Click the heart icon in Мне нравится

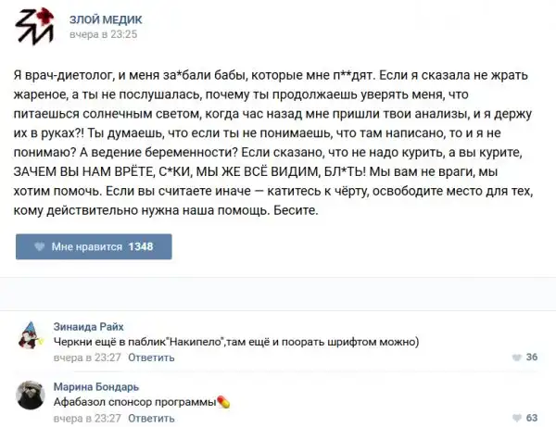coord(39,247)
